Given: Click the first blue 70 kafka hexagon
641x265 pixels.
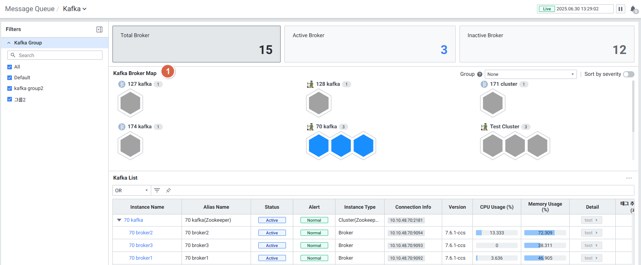Looking at the screenshot, I should coord(319,146).
